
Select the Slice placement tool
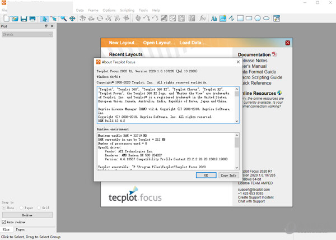(x=138, y=19)
